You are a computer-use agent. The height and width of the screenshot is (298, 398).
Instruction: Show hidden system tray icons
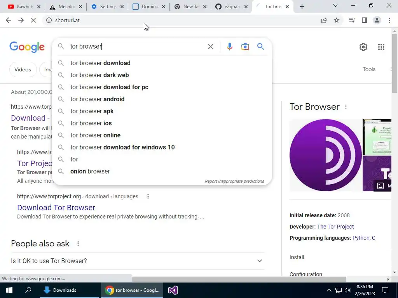329,290
